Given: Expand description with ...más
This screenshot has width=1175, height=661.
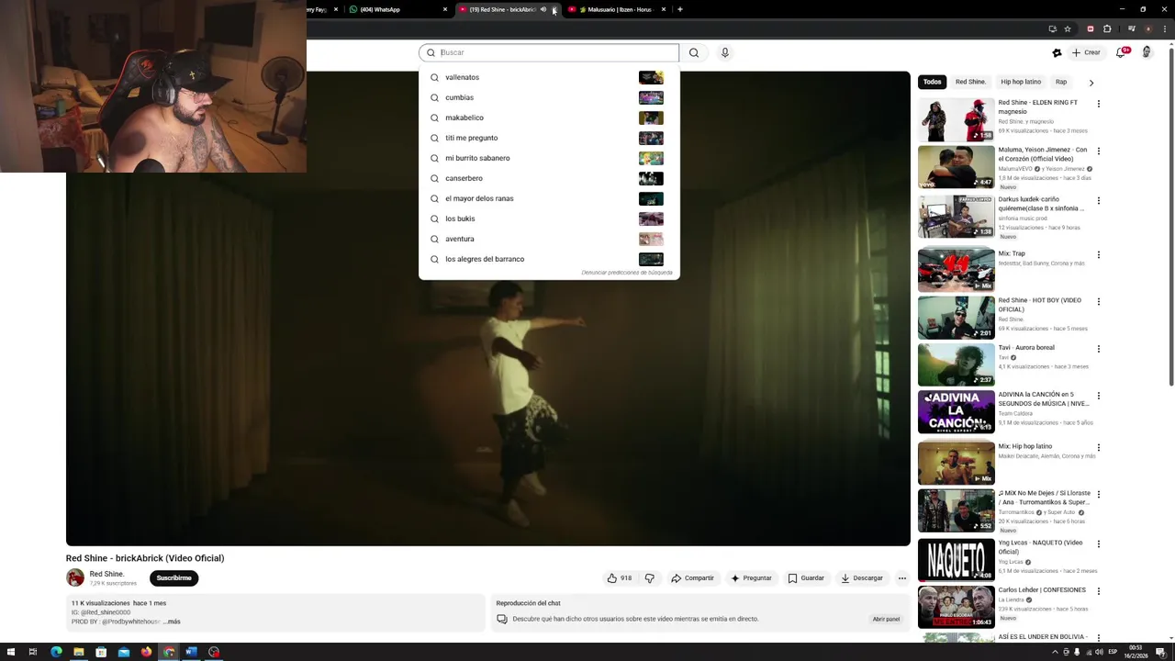Looking at the screenshot, I should pyautogui.click(x=173, y=622).
